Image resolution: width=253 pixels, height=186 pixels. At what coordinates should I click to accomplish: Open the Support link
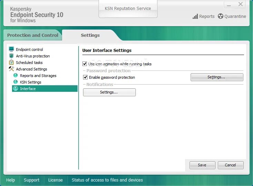[x=32, y=180]
